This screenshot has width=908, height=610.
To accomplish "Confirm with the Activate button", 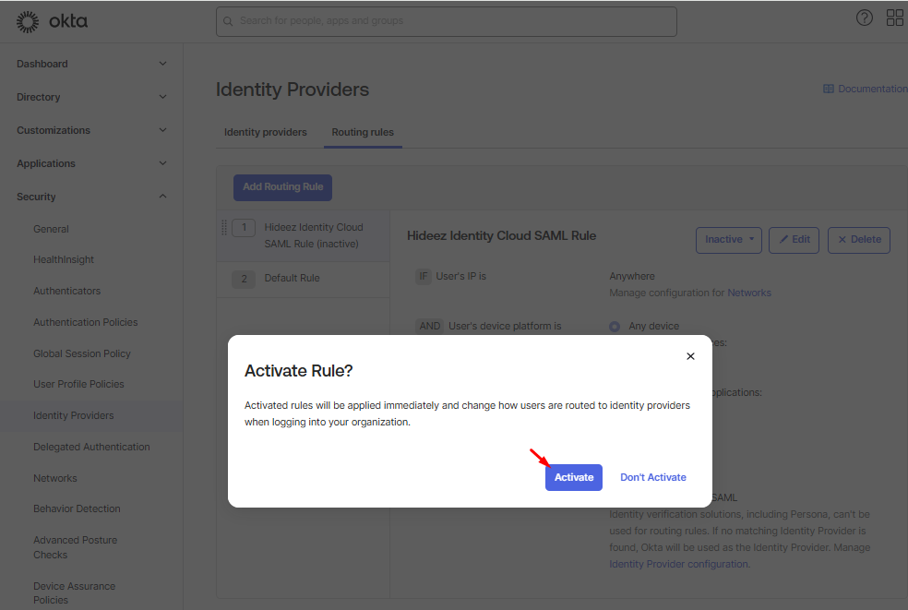I will tap(573, 477).
